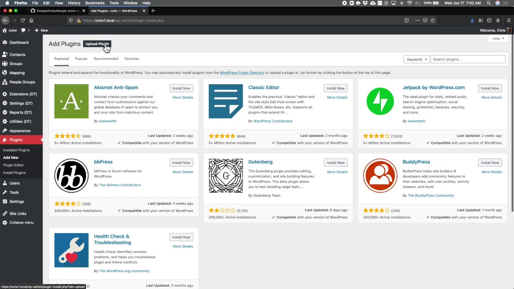Click the Firefox back arrow
This screenshot has height=289, width=514.
pos(5,20)
